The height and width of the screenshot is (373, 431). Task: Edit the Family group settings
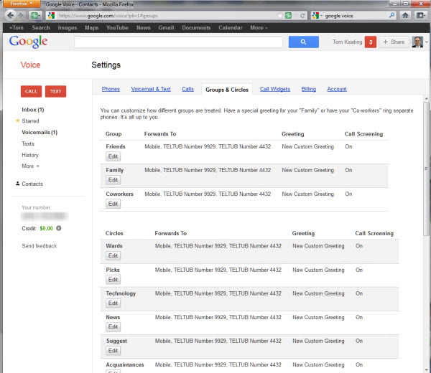tap(113, 180)
